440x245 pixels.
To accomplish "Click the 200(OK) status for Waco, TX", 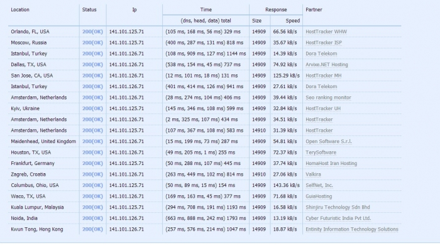I will point(92,197).
